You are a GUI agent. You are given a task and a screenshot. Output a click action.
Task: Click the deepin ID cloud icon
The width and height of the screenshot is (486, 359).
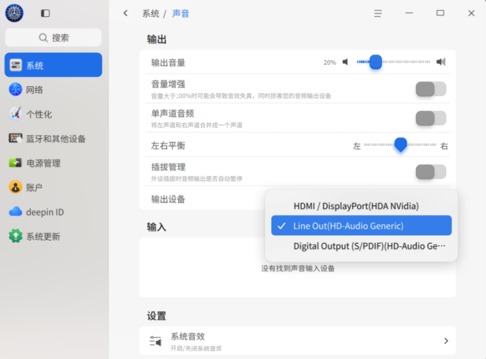tap(16, 211)
